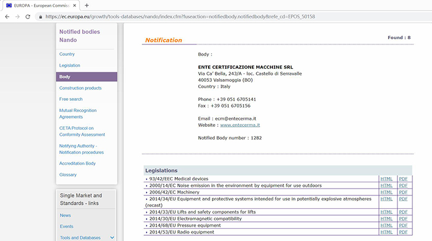Image resolution: width=432 pixels, height=241 pixels.
Task: Open PDF for 2014/30/EU Electromagnetic compatibility
Action: point(403,219)
